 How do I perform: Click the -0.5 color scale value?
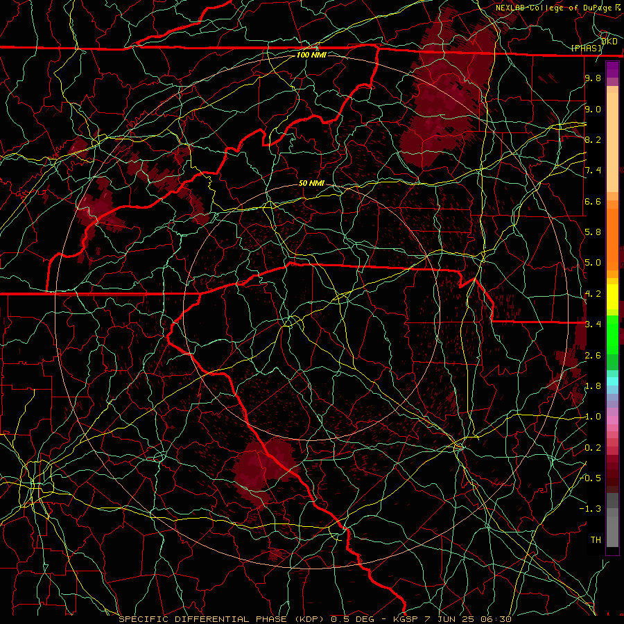[x=591, y=478]
